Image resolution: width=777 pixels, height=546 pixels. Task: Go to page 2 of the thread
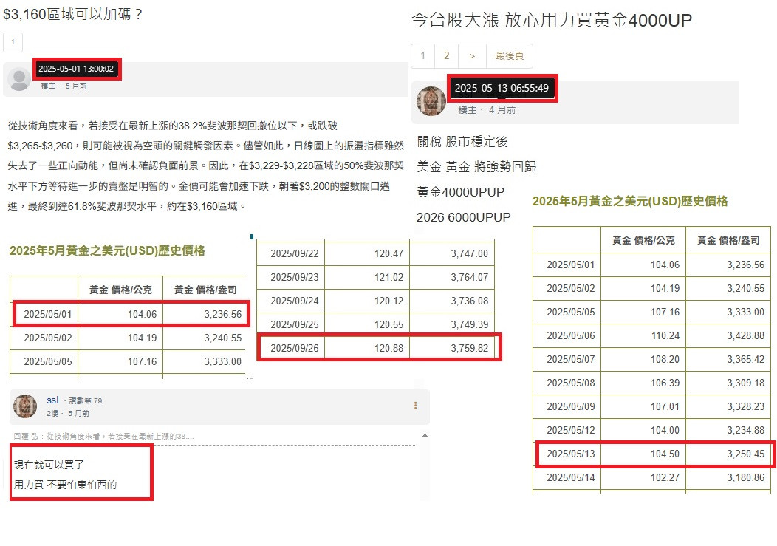click(446, 56)
